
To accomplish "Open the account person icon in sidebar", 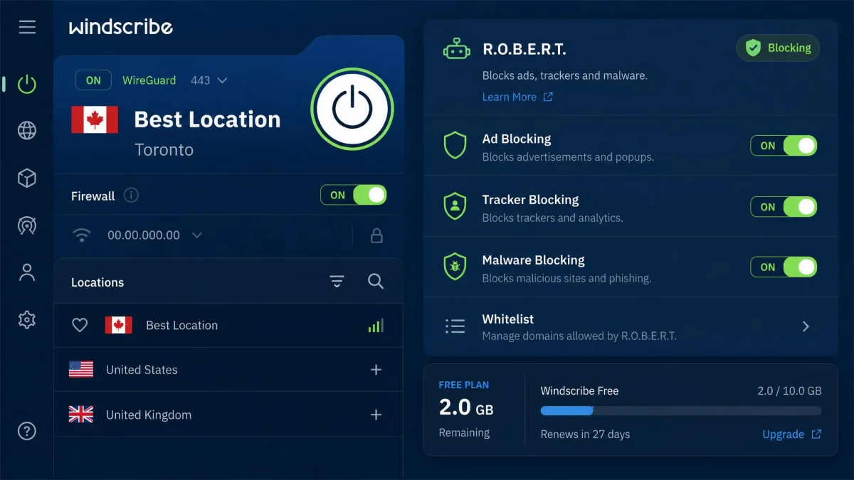I will tap(27, 272).
